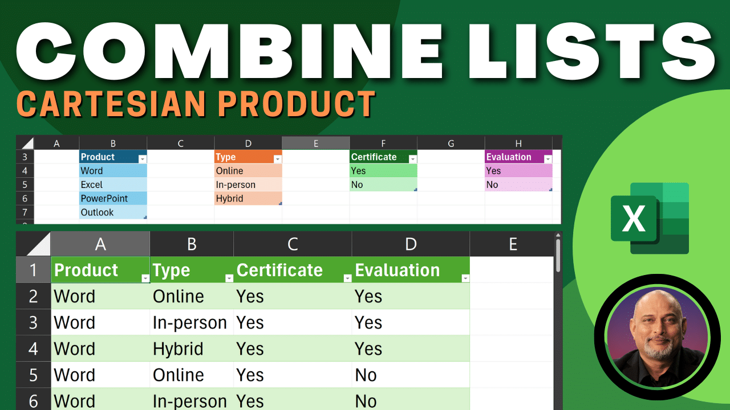Viewport: 730px width, 410px height.
Task: Select column A header in upper sheet
Action: tap(56, 143)
